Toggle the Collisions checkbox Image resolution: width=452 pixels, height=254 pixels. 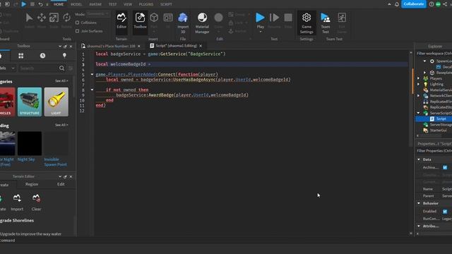[77, 23]
